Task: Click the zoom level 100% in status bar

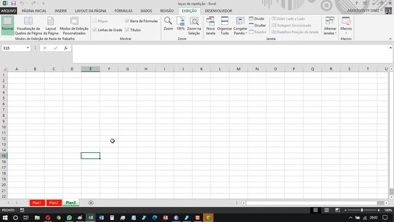Action: pos(388,210)
